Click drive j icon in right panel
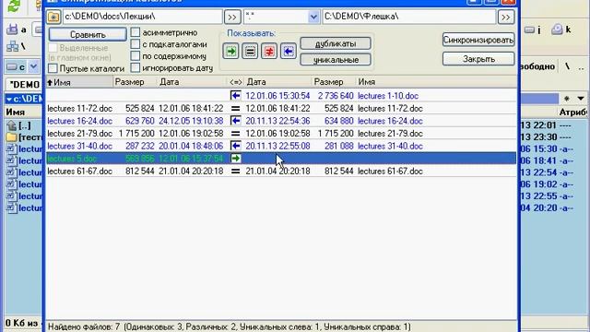The image size is (590, 332). click(530, 30)
